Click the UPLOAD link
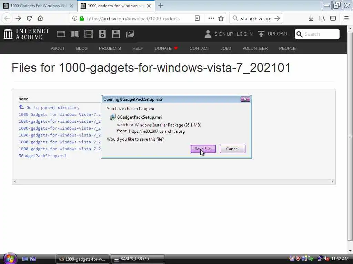Screen dimensions: 353x264 pyautogui.click(x=273, y=34)
